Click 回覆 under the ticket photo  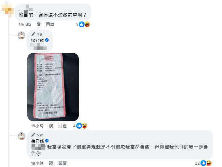point(62,126)
